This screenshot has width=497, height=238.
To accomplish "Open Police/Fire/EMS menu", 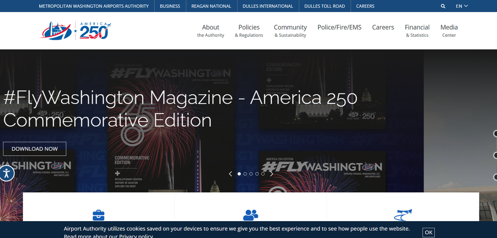I will [x=339, y=27].
